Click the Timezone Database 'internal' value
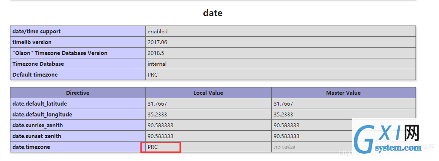The image size is (439, 161). click(157, 64)
